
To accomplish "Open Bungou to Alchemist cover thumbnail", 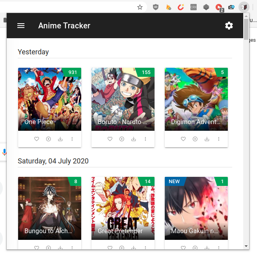I will (50, 208).
